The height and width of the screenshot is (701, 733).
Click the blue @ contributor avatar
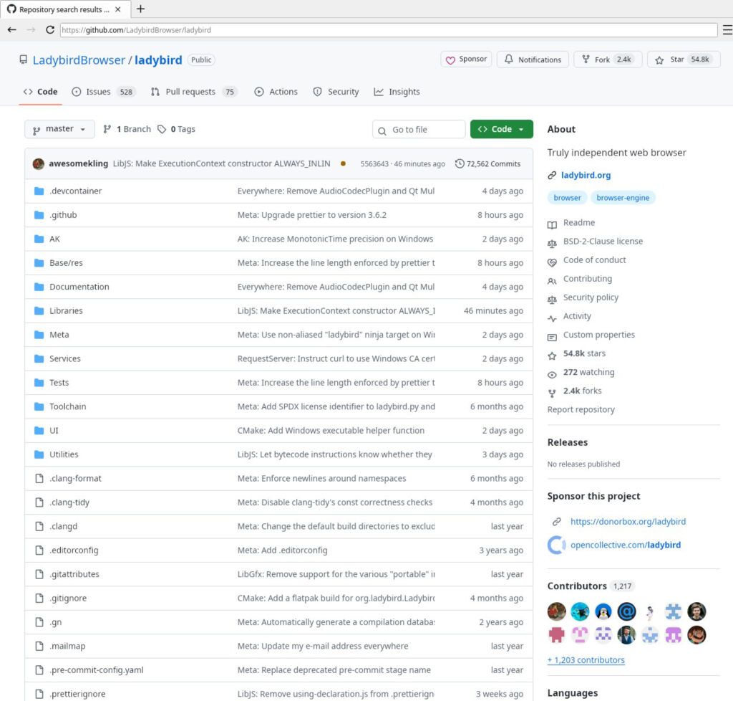626,611
